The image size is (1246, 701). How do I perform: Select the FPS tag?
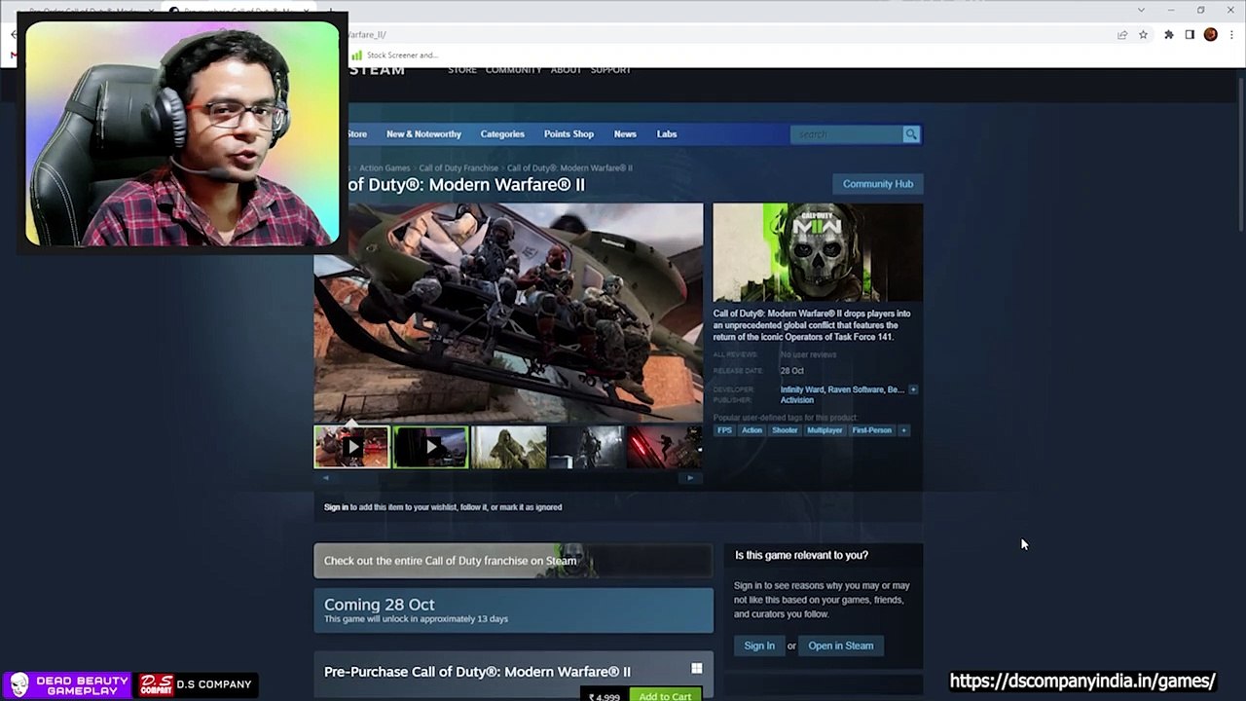point(724,430)
